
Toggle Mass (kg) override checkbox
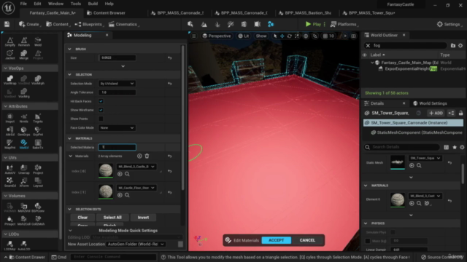coord(368,241)
